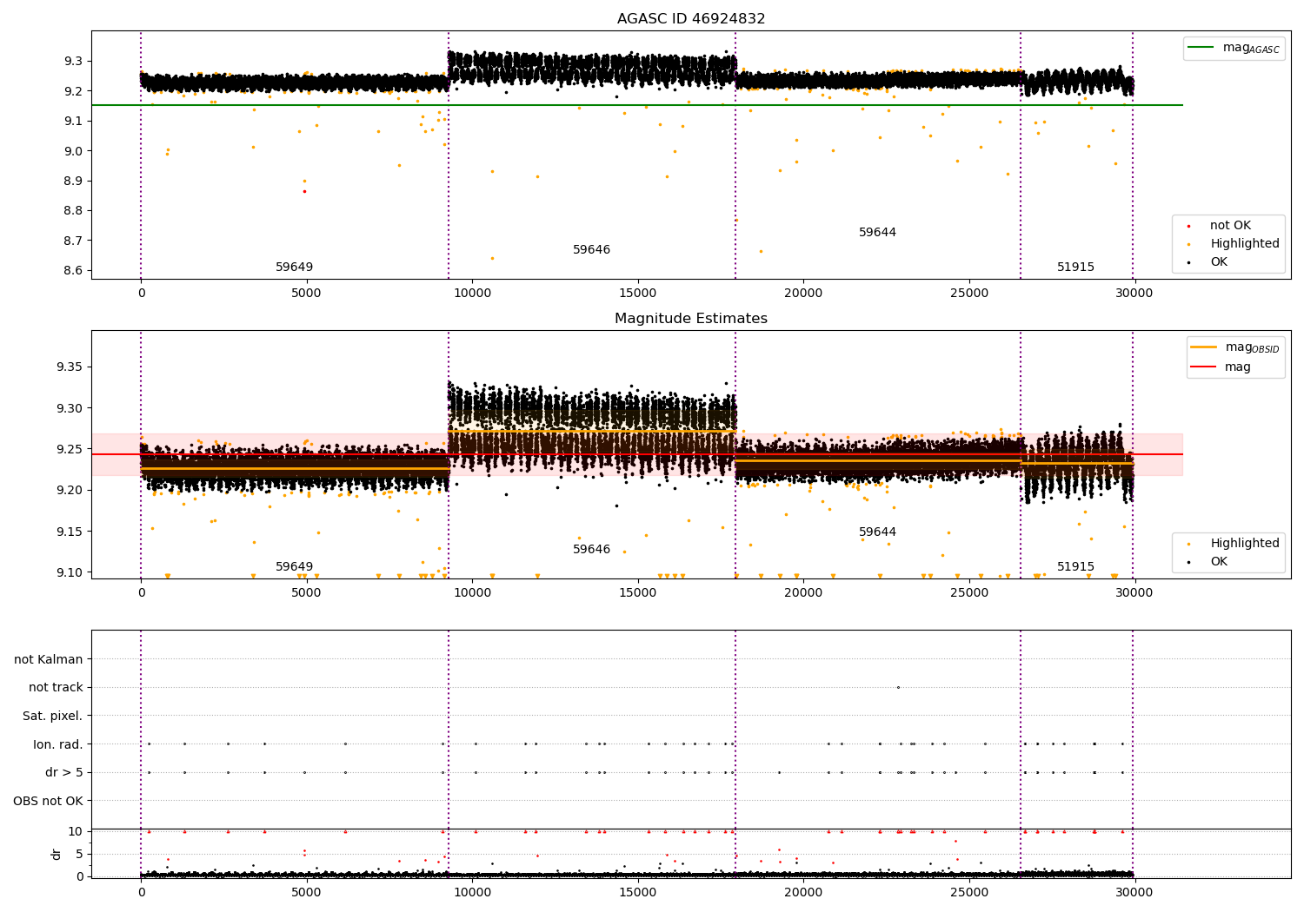Click label 51915 in Magnitude Estimates plot
This screenshot has width=1304, height=912.
1075,567
